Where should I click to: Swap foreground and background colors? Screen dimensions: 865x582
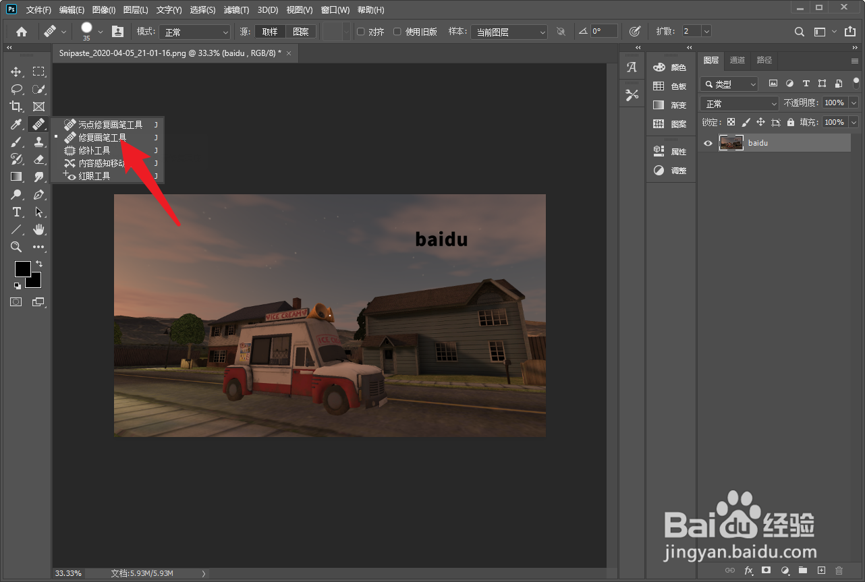(39, 263)
